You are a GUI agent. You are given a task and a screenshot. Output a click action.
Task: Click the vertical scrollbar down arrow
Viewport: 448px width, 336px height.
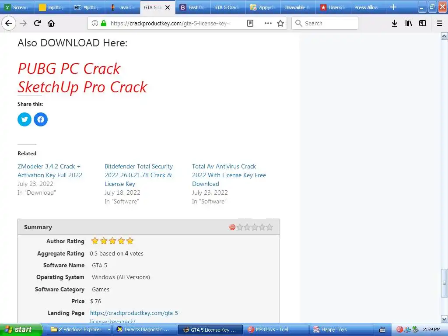(x=444, y=319)
